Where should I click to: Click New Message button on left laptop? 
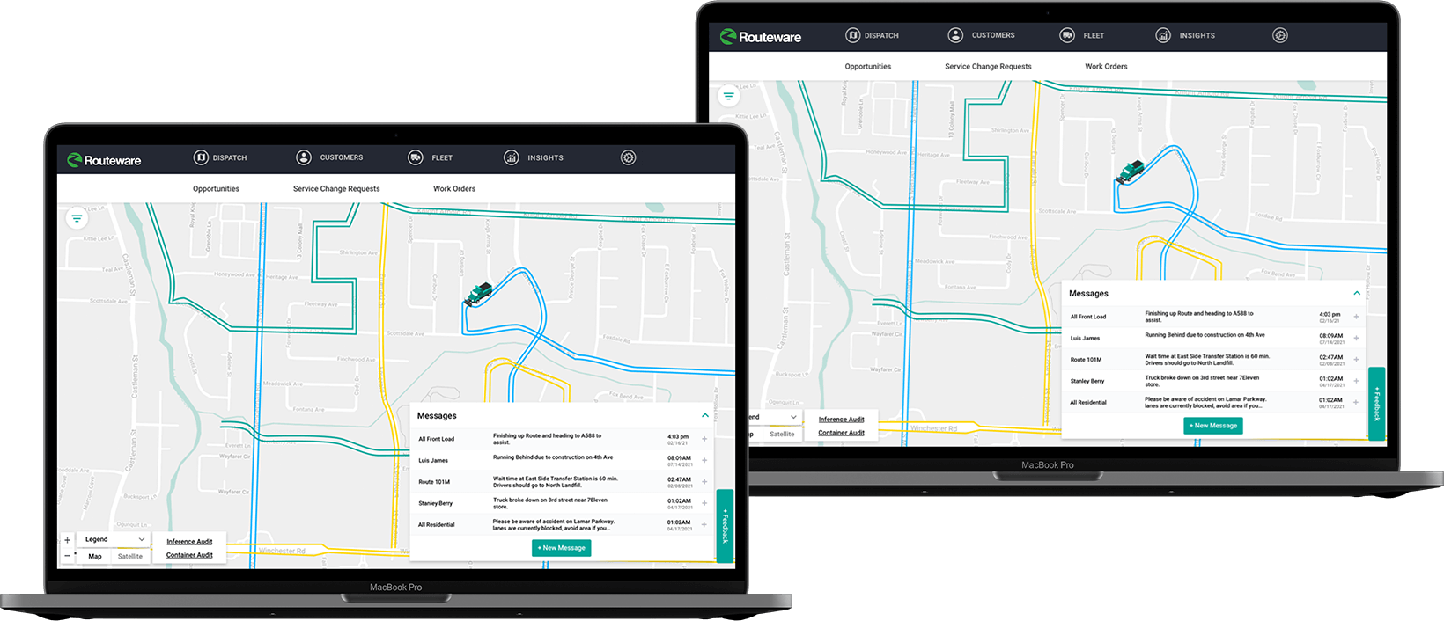pos(562,547)
